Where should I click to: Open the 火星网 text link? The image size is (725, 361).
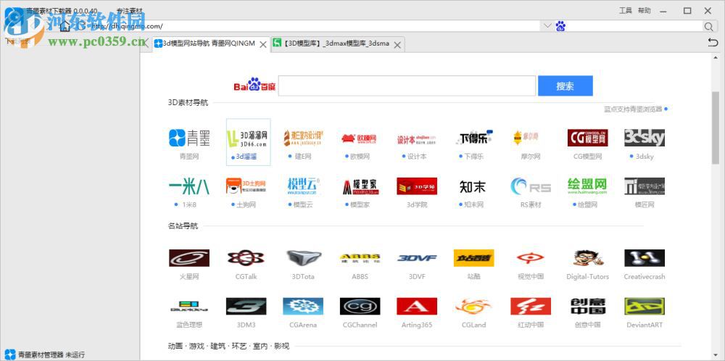click(189, 276)
